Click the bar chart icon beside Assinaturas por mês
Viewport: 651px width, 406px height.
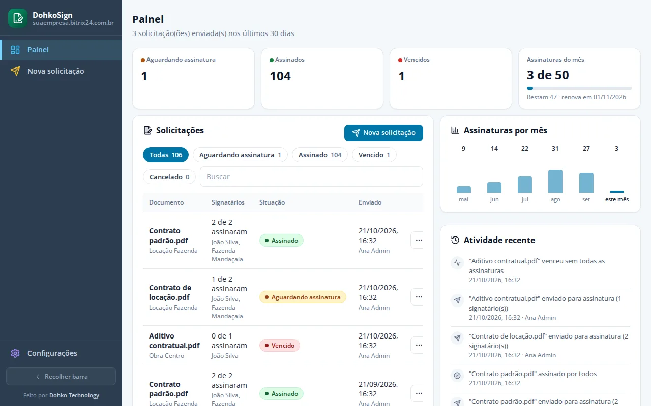[x=455, y=130]
